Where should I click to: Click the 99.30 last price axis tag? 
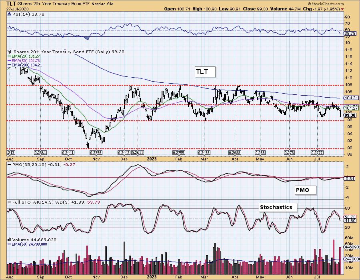350,115
